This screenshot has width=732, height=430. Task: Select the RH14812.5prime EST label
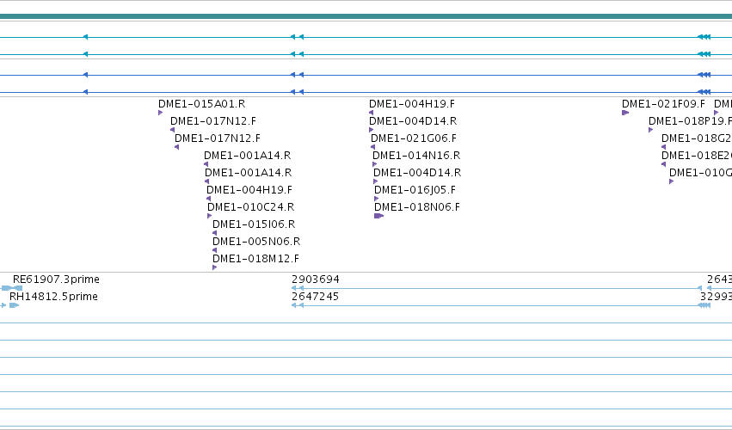pyautogui.click(x=53, y=297)
